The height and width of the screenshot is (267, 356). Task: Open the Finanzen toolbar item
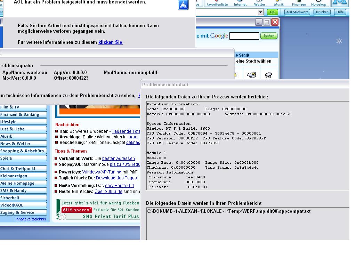click(x=299, y=3)
